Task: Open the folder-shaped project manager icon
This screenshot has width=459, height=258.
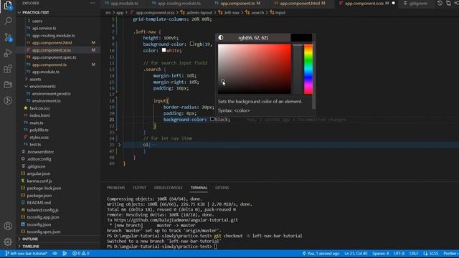Action: [8, 85]
